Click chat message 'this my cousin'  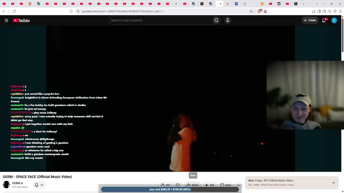[34, 158]
